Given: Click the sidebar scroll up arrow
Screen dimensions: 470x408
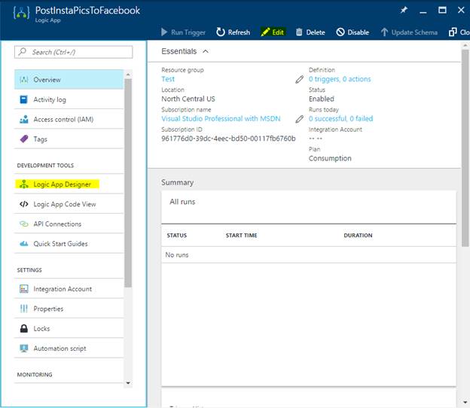Looking at the screenshot, I should (128, 75).
